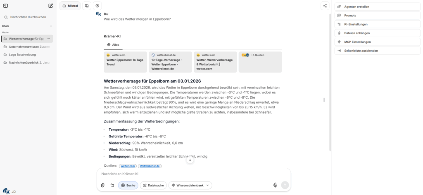
Task: Toggle the left sidebar panel icon
Action: (5, 6)
